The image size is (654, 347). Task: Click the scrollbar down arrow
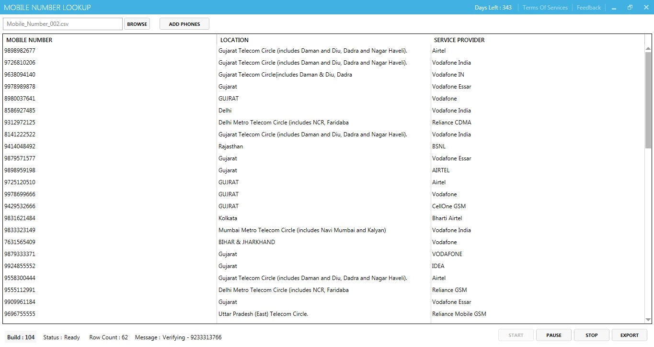coord(648,319)
